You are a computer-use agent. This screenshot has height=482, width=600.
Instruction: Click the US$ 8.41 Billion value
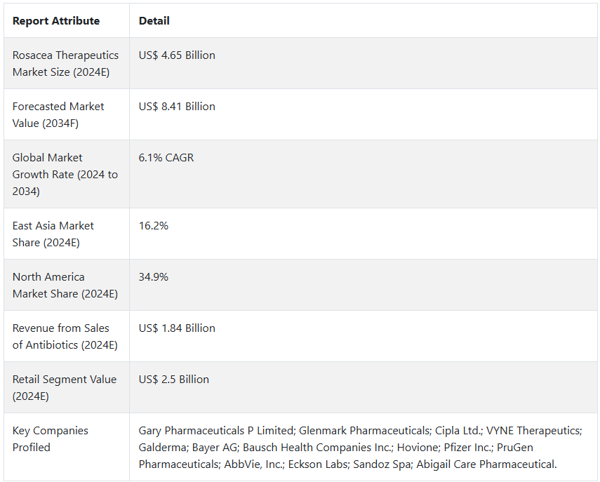(x=177, y=107)
